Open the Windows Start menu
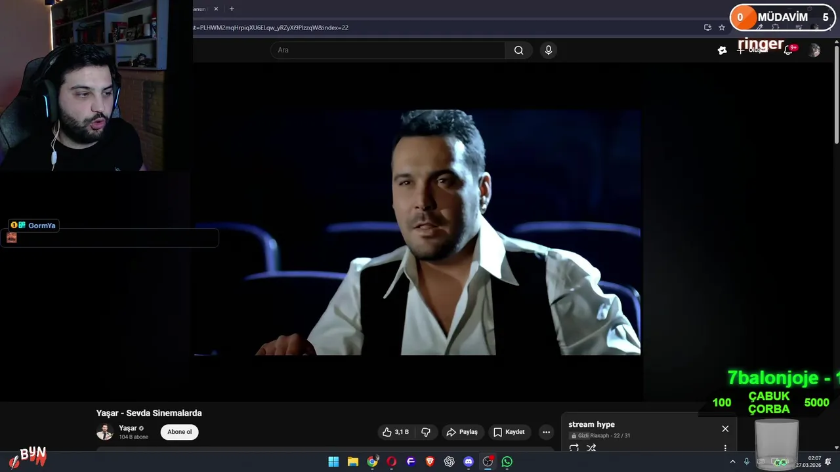 click(x=333, y=462)
